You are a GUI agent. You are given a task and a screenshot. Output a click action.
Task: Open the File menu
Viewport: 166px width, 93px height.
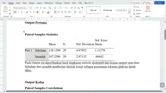[4, 3]
